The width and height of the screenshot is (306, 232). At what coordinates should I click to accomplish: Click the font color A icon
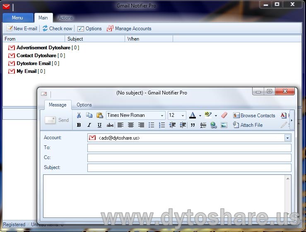(x=193, y=115)
